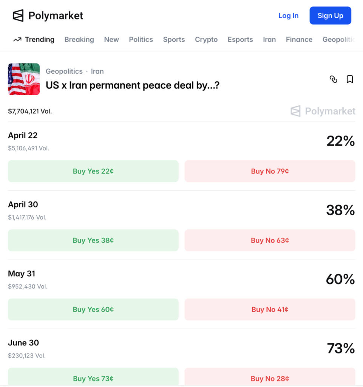Go to the Esports tab
363x387 pixels.
[240, 39]
